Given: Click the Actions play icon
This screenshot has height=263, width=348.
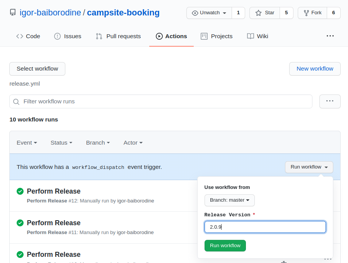Looking at the screenshot, I should coord(159,36).
